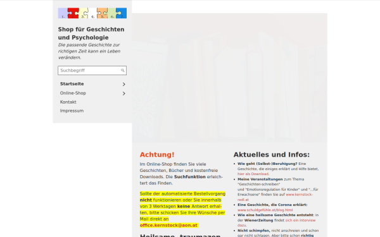Click the office.kernstock@aon.at email link

pos(168,226)
